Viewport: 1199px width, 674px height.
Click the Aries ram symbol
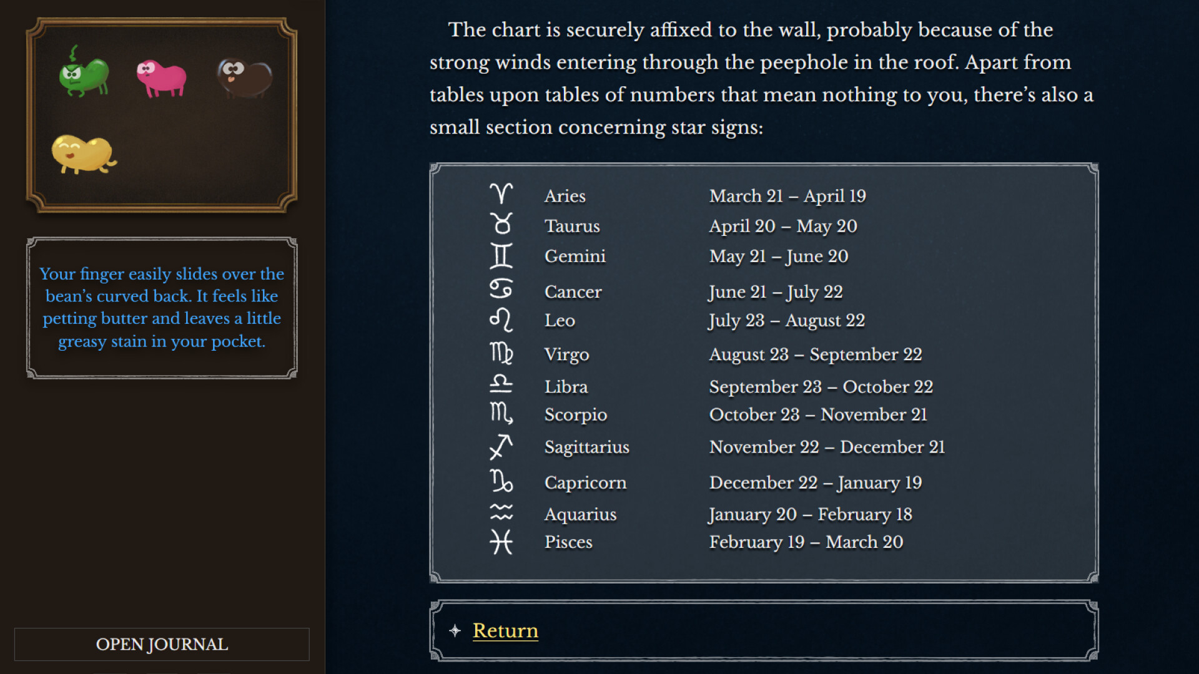(501, 194)
